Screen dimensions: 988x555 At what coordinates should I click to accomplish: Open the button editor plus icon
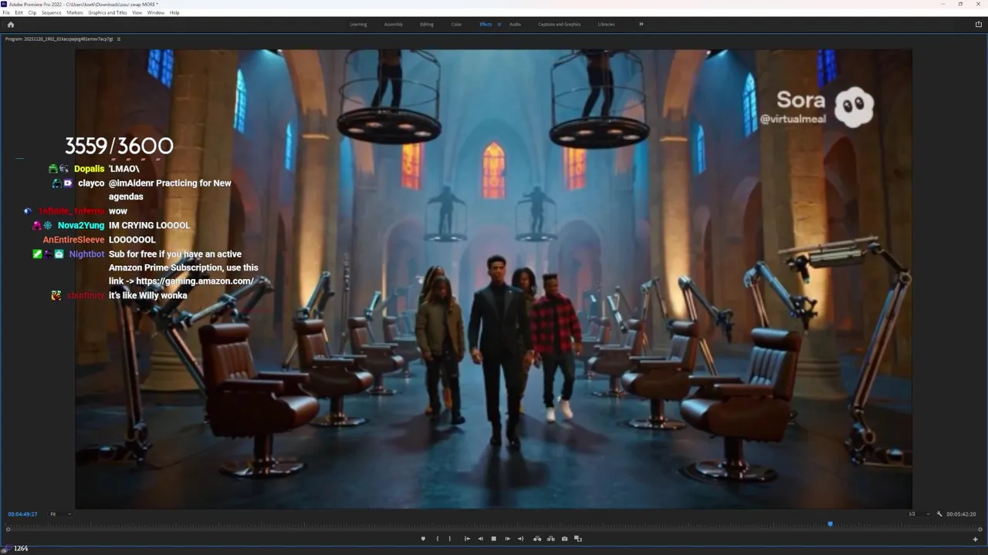coord(976,539)
